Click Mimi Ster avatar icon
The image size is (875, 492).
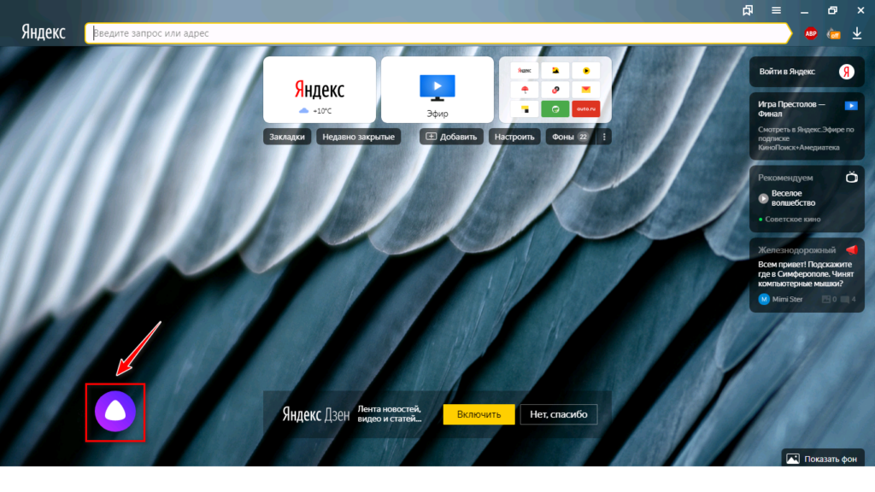coord(764,299)
